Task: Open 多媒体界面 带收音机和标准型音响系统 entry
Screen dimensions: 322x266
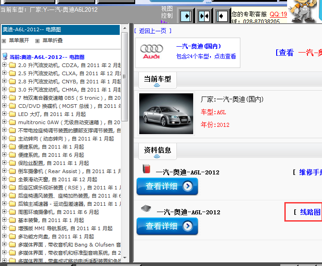Action: click(69, 253)
